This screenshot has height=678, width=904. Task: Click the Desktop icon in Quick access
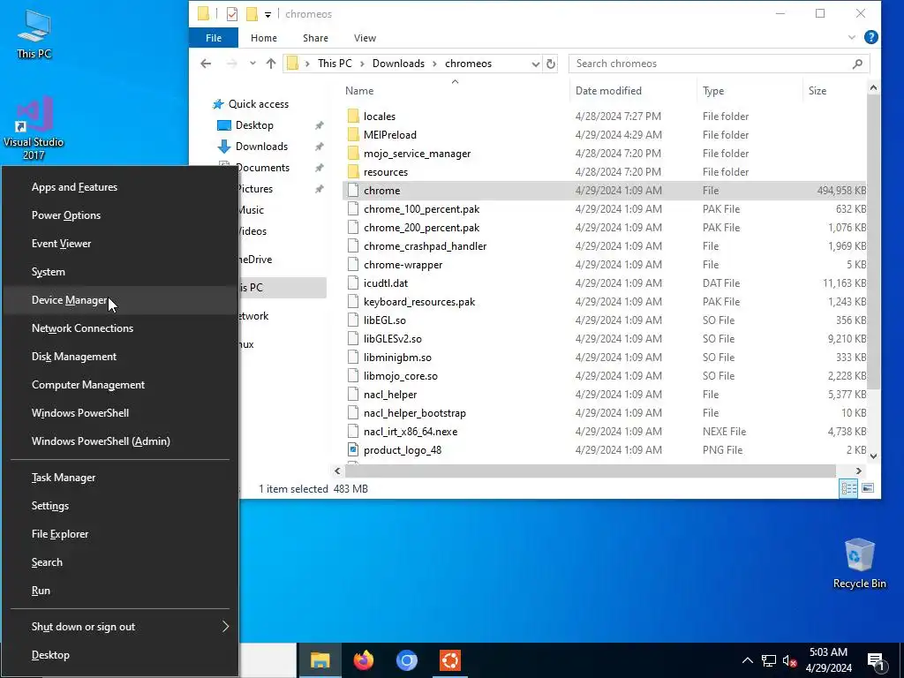coord(224,125)
